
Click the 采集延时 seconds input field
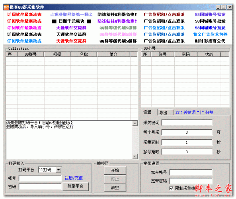click(187, 142)
